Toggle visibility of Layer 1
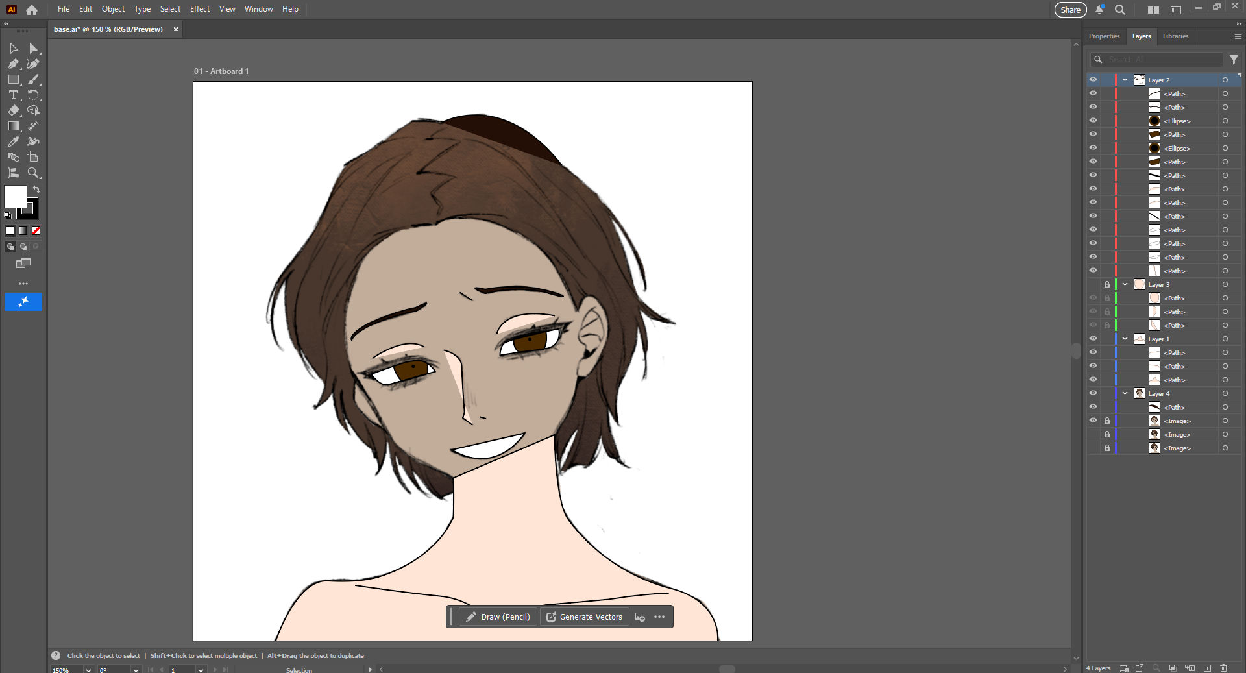 click(x=1093, y=339)
